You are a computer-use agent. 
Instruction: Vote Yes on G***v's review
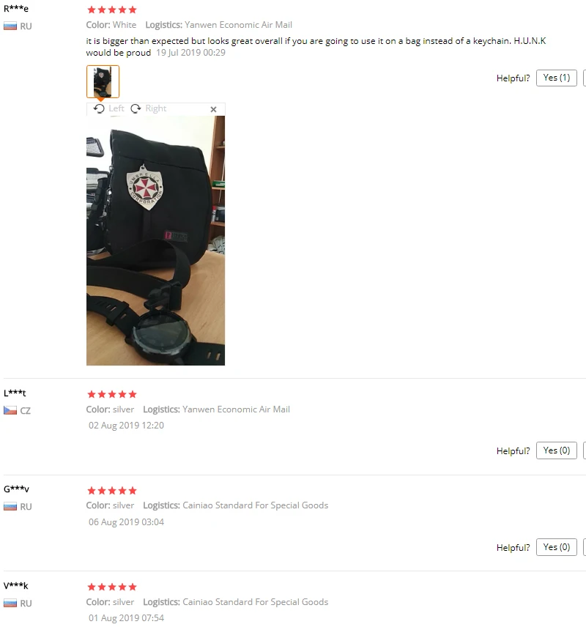[x=557, y=547]
